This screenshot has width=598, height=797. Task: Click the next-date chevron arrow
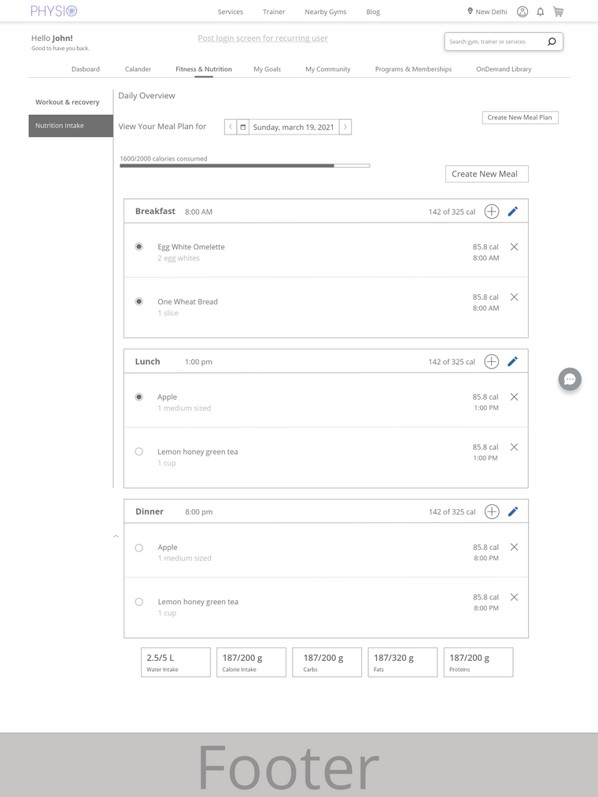(x=345, y=127)
